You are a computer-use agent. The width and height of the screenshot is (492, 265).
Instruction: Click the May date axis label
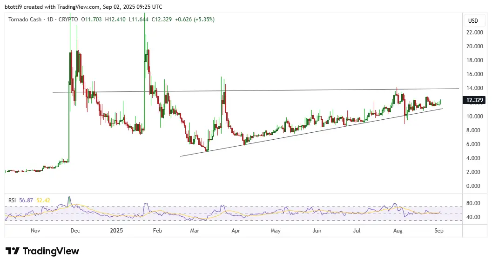(276, 231)
